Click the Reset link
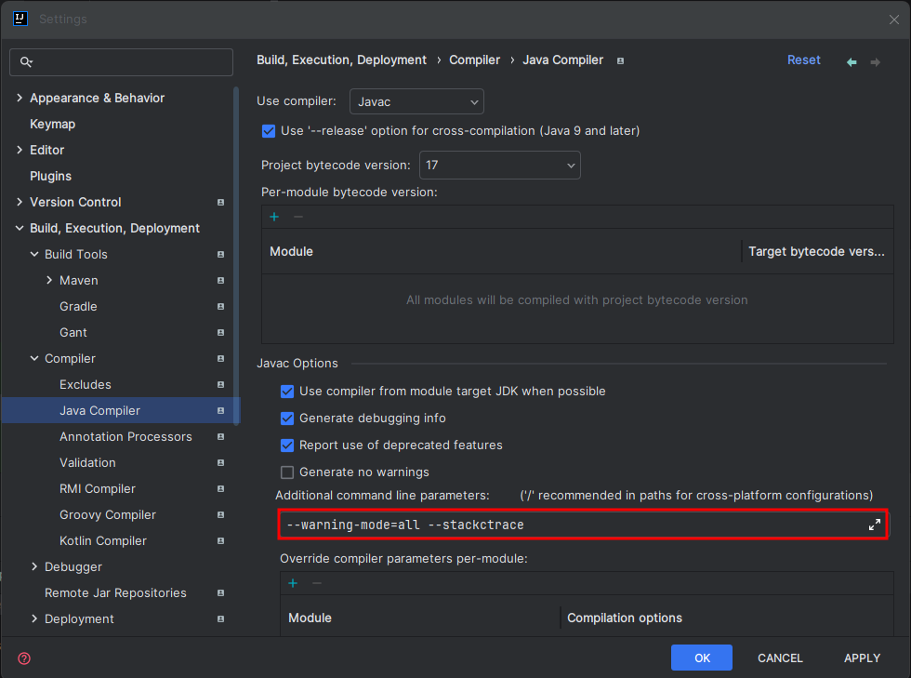This screenshot has height=678, width=911. tap(803, 60)
